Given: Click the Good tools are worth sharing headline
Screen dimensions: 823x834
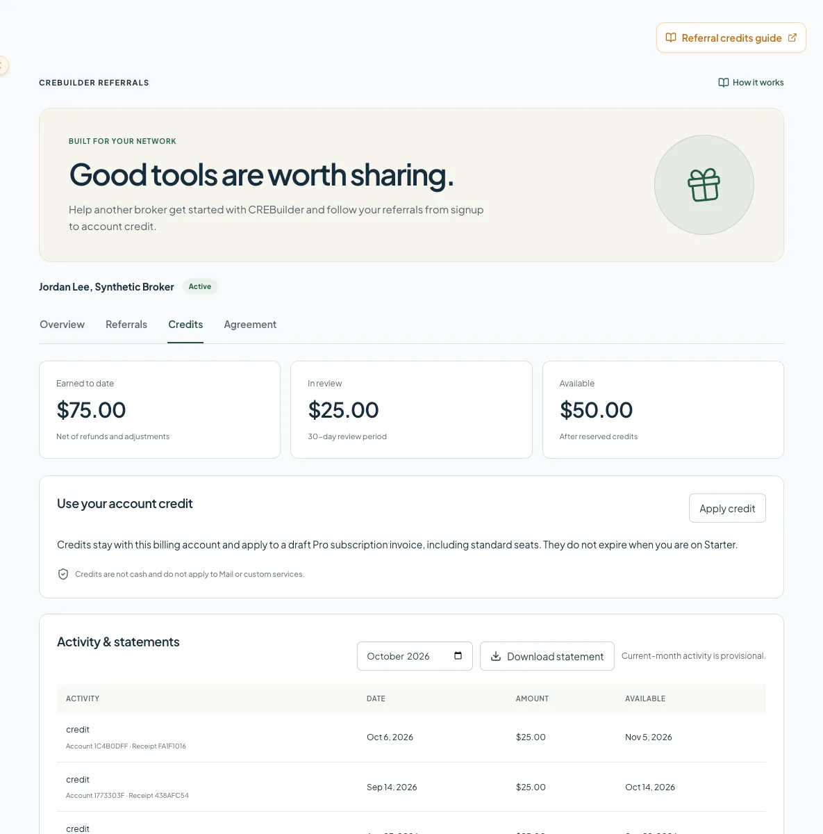Looking at the screenshot, I should 261,175.
